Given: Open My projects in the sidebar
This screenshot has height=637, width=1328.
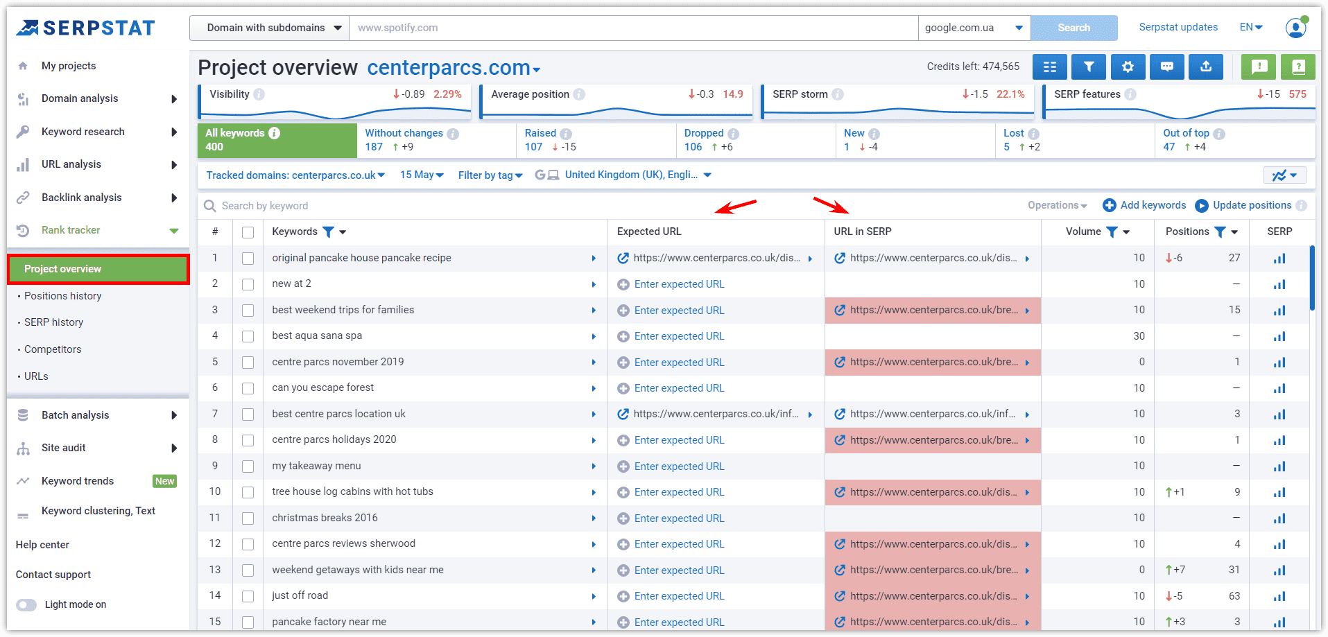Looking at the screenshot, I should click(69, 66).
